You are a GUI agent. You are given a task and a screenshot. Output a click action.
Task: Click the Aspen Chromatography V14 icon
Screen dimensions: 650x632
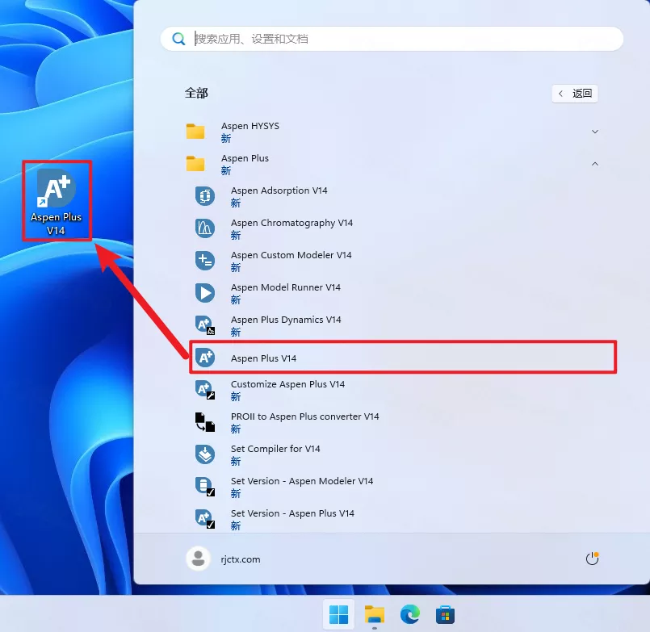pos(205,228)
